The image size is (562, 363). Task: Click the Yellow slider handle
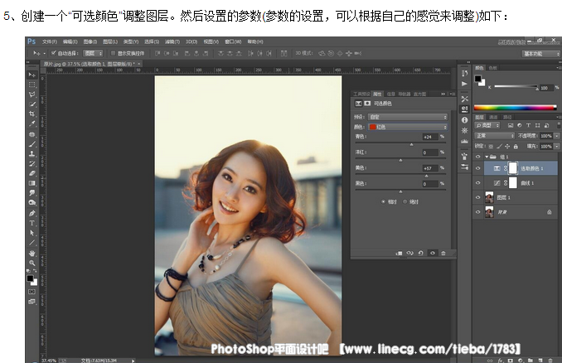pyautogui.click(x=427, y=176)
